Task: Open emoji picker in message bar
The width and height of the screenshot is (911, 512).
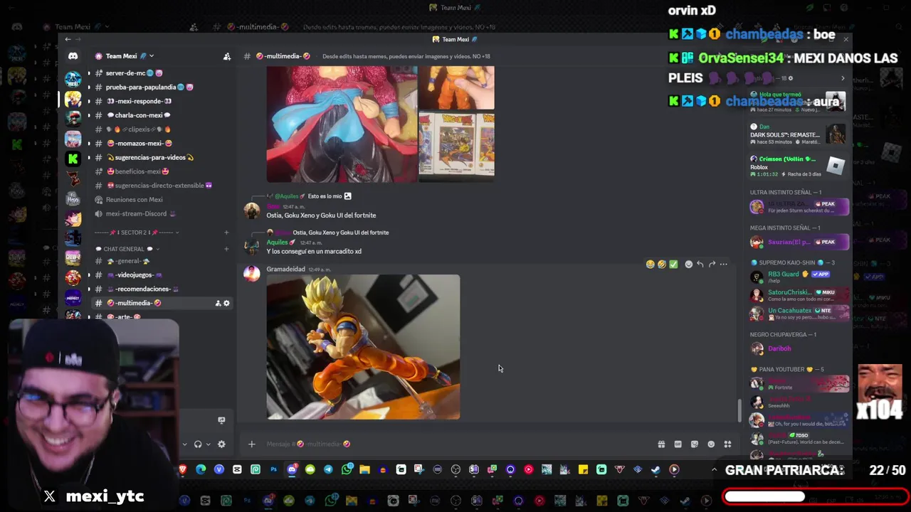Action: [x=711, y=444]
